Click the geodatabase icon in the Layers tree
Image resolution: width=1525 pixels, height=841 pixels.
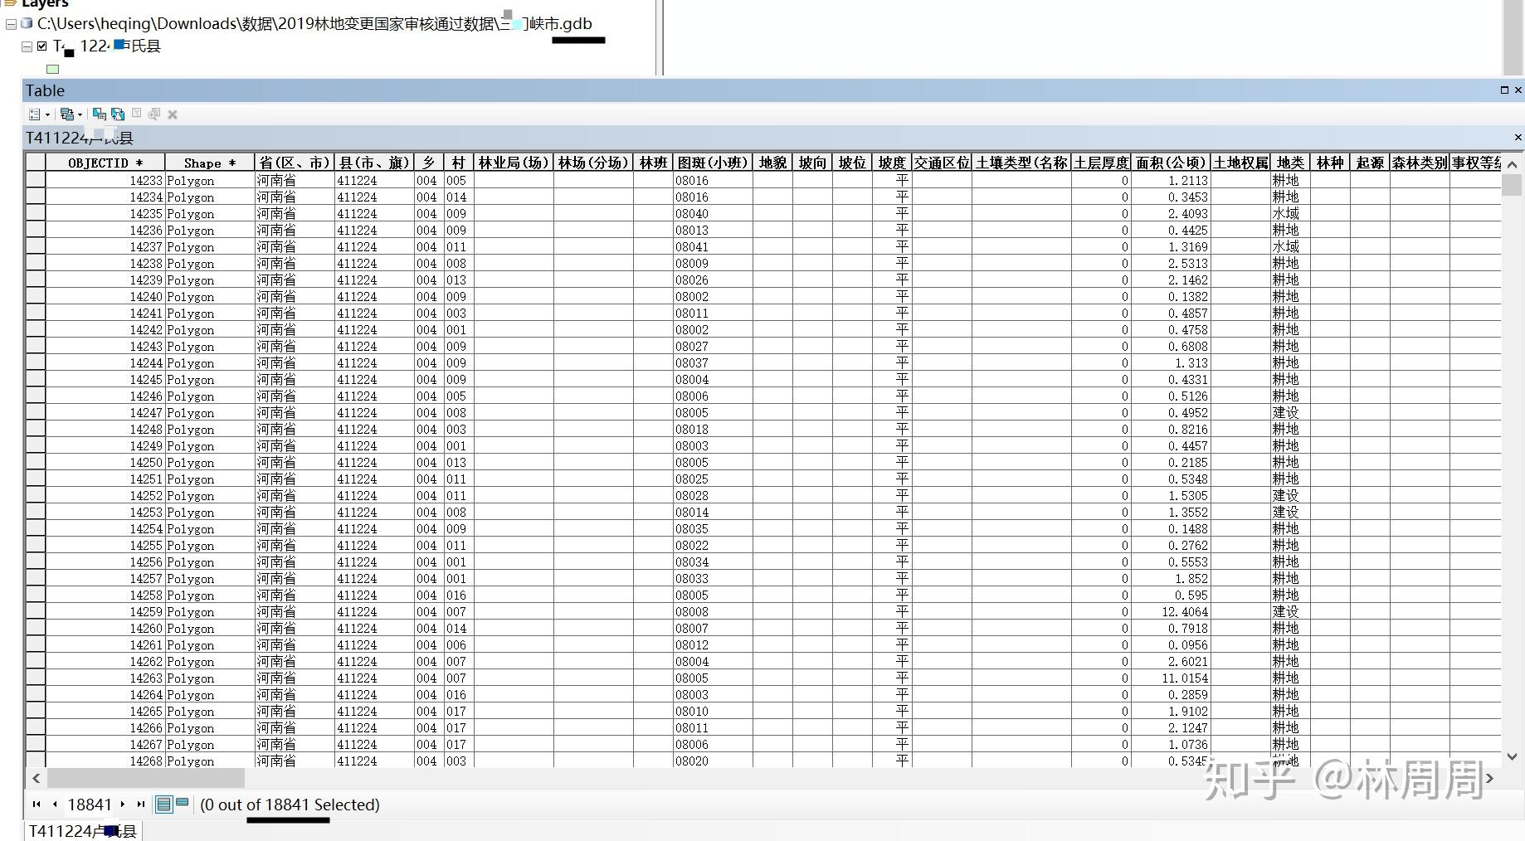27,23
